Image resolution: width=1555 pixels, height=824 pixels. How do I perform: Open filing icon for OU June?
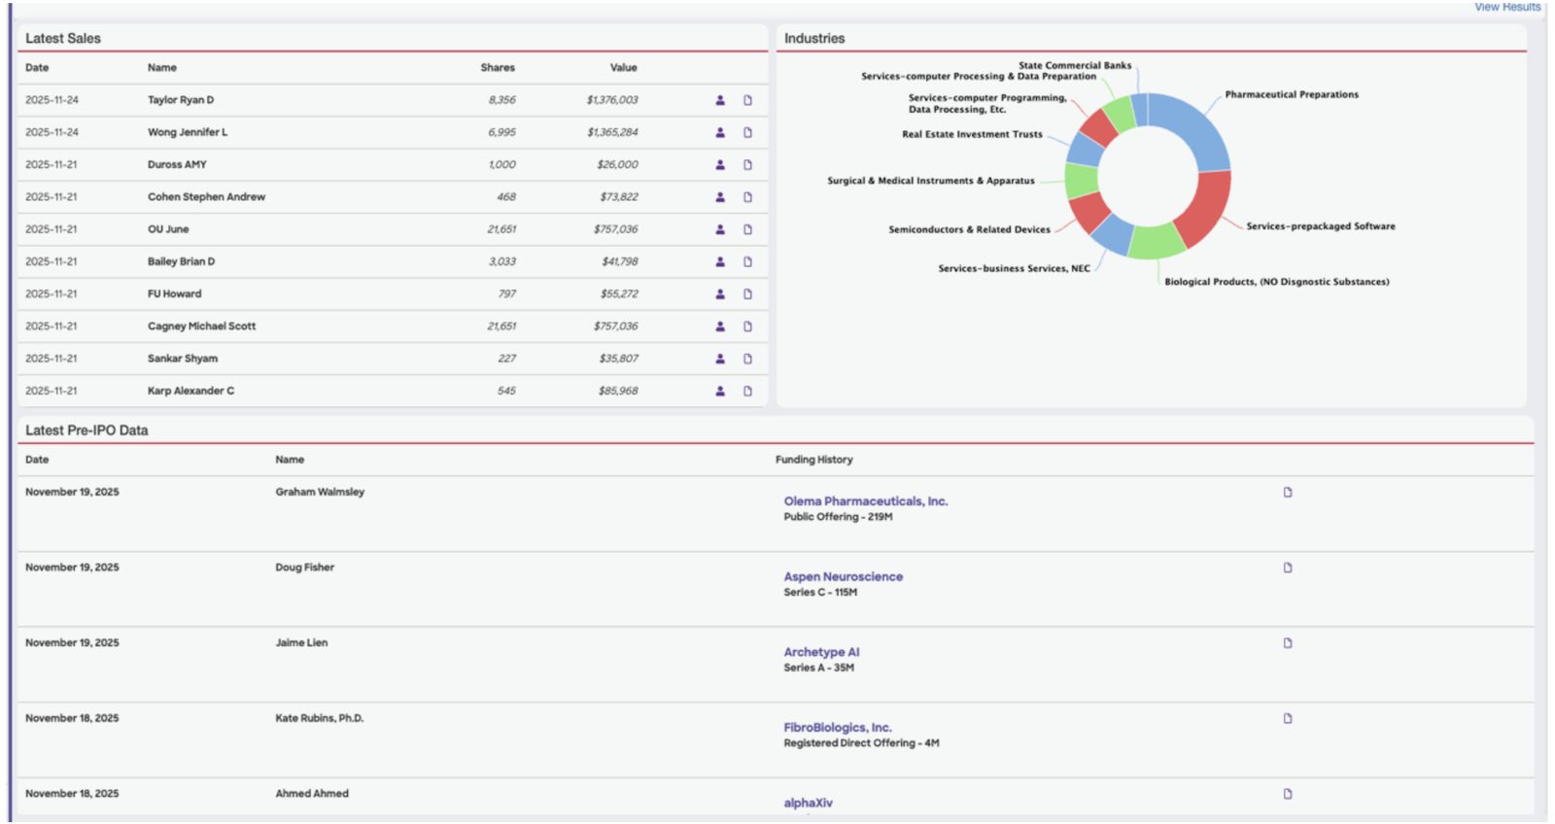click(x=747, y=229)
